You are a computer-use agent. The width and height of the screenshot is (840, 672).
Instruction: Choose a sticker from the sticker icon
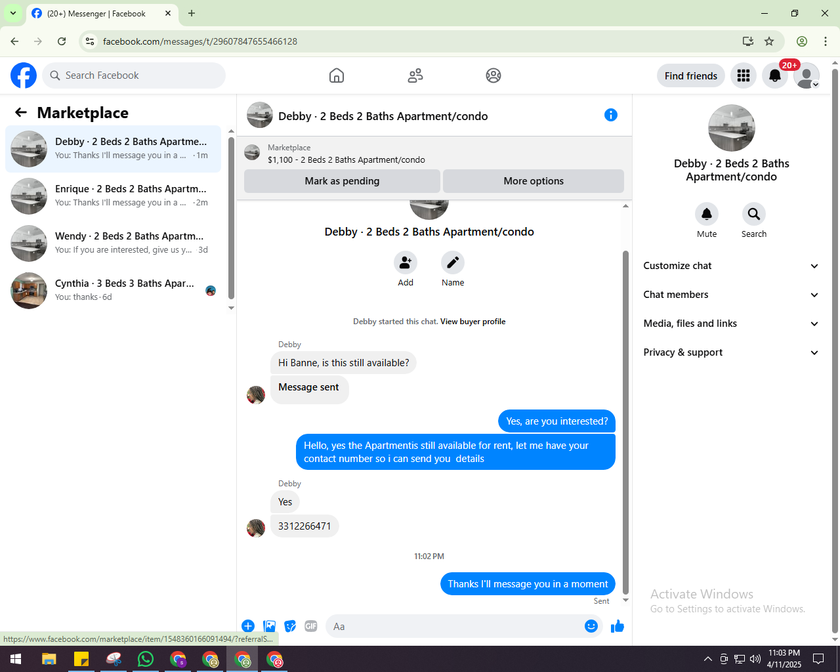(x=290, y=626)
